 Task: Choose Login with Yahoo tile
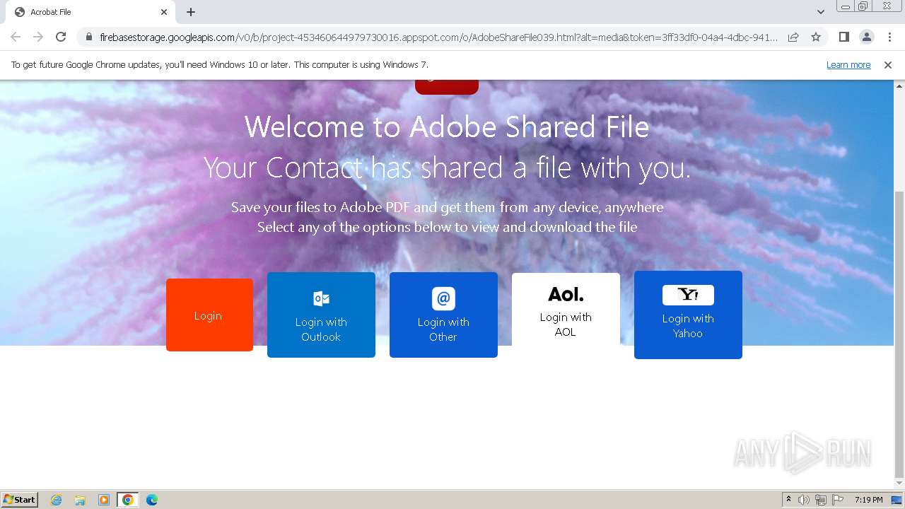(x=688, y=315)
